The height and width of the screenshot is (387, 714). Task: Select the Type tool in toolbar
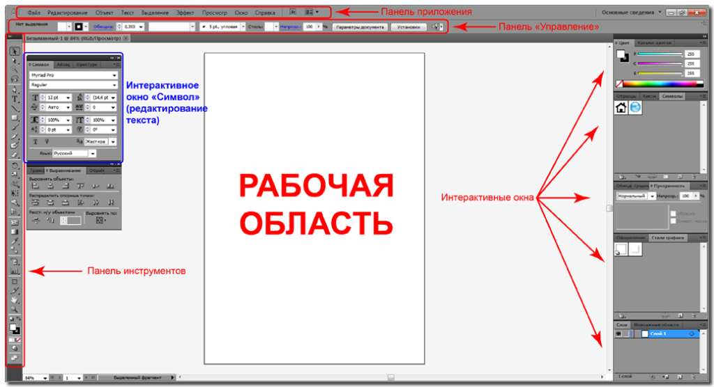pos(15,99)
